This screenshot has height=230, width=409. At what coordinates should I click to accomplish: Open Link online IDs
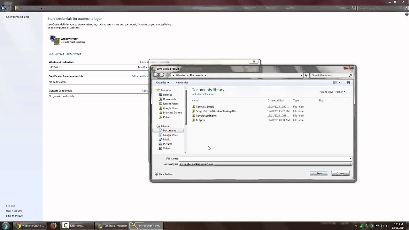[x=14, y=216]
